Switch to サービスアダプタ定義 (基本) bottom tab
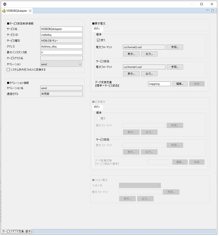219x236 pixels. (17, 231)
